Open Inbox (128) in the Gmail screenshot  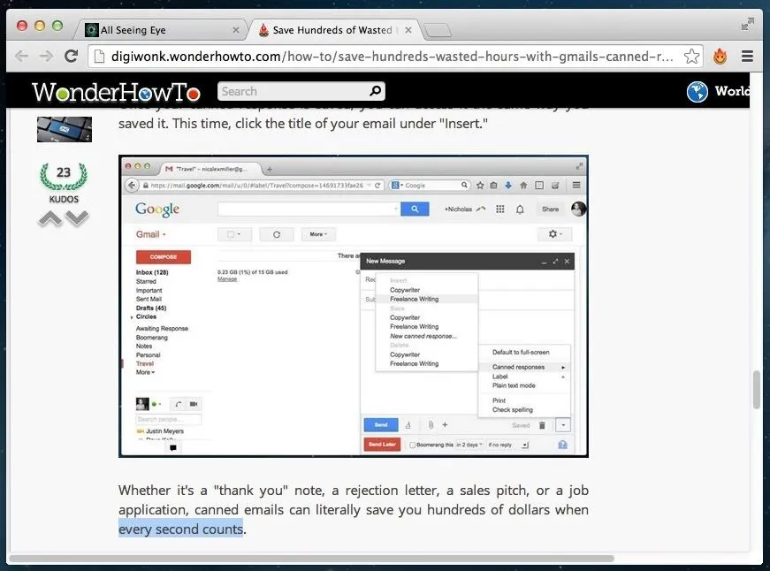152,272
